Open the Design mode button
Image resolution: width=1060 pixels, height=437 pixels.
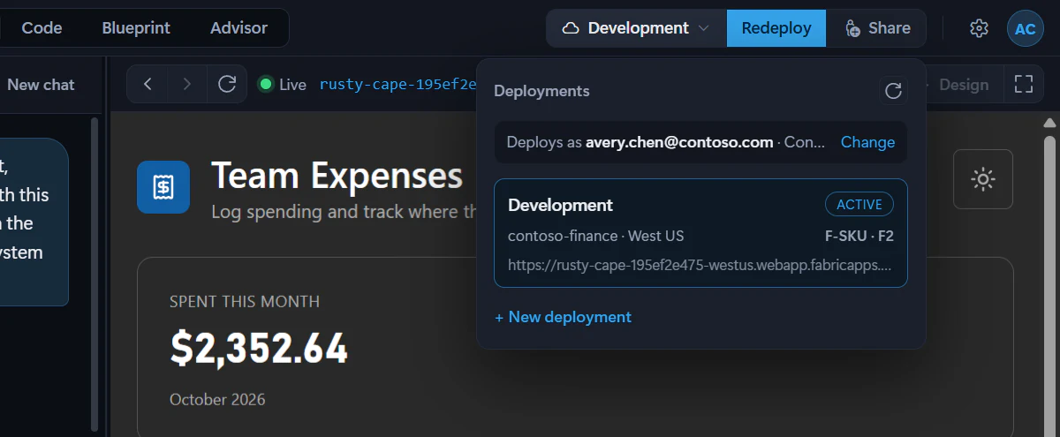(x=963, y=85)
